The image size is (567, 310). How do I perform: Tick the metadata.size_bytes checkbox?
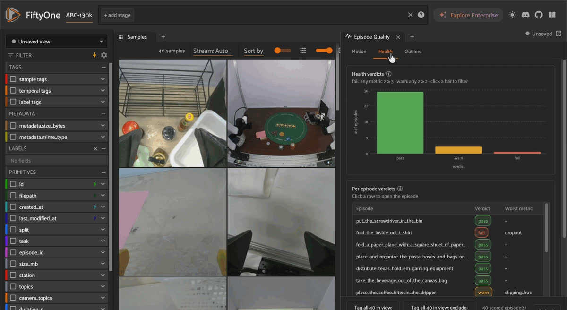13,126
